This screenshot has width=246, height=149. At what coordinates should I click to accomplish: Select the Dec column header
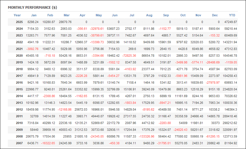click(x=215, y=15)
